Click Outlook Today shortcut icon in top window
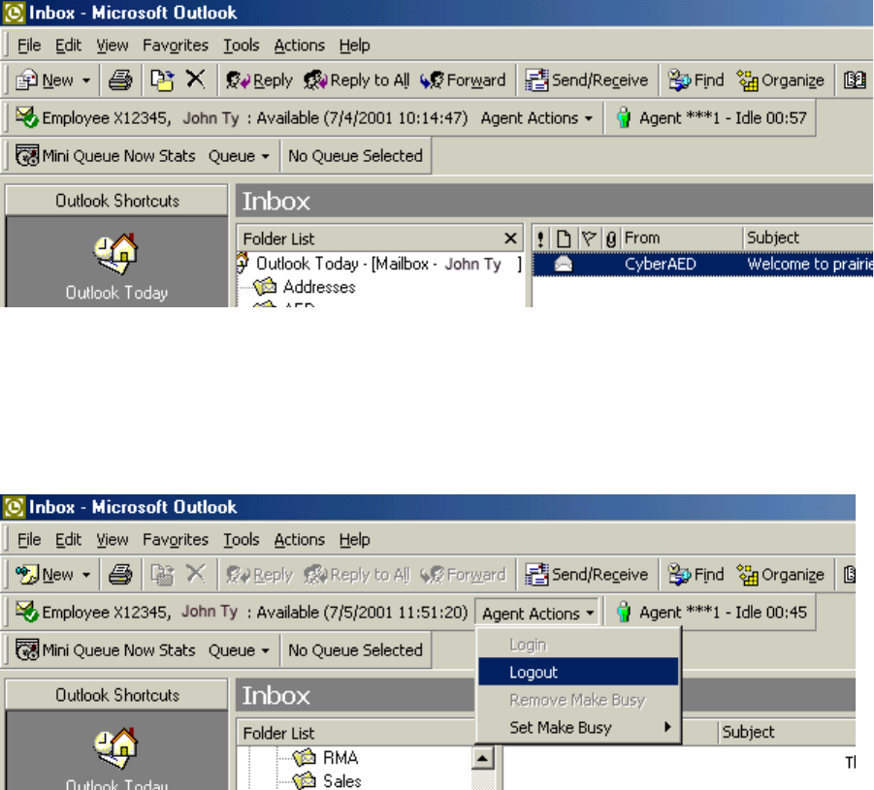The height and width of the screenshot is (790, 874). pyautogui.click(x=116, y=254)
